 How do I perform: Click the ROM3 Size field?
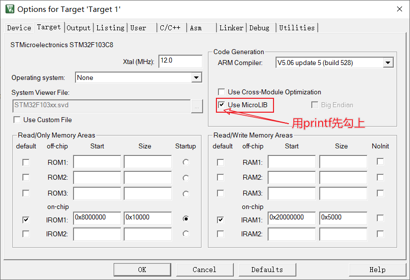[x=148, y=194]
